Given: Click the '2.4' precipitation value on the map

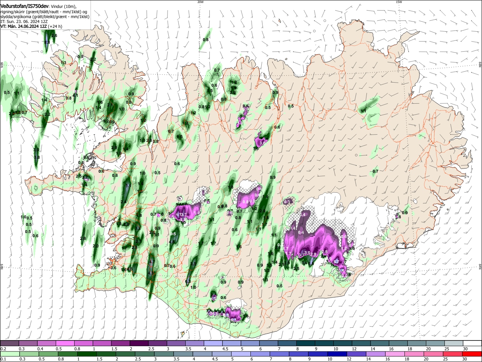Looking at the screenshot, I should [124, 202].
